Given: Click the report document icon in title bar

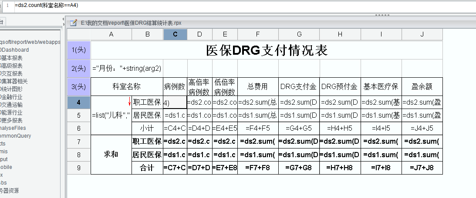Looking at the screenshot, I should pos(74,22).
